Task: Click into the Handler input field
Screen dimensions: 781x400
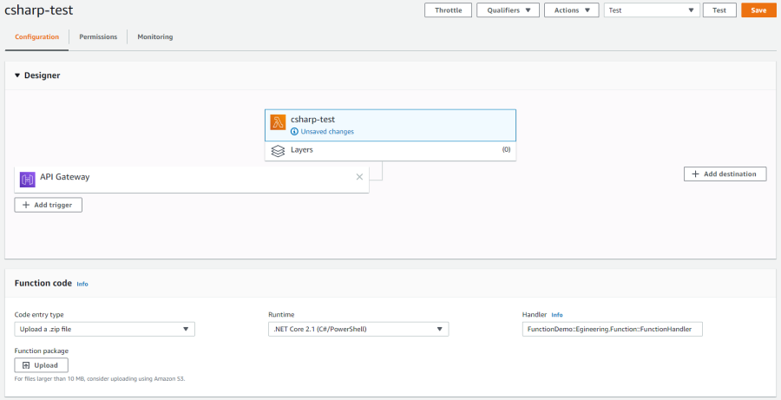Action: [x=612, y=329]
